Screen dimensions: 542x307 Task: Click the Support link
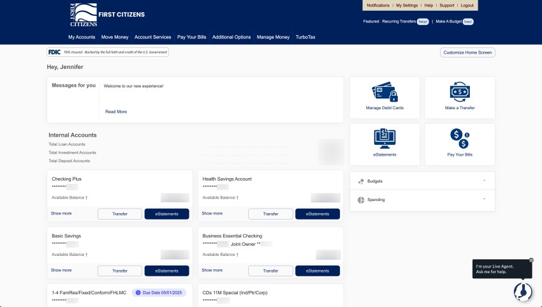(447, 6)
